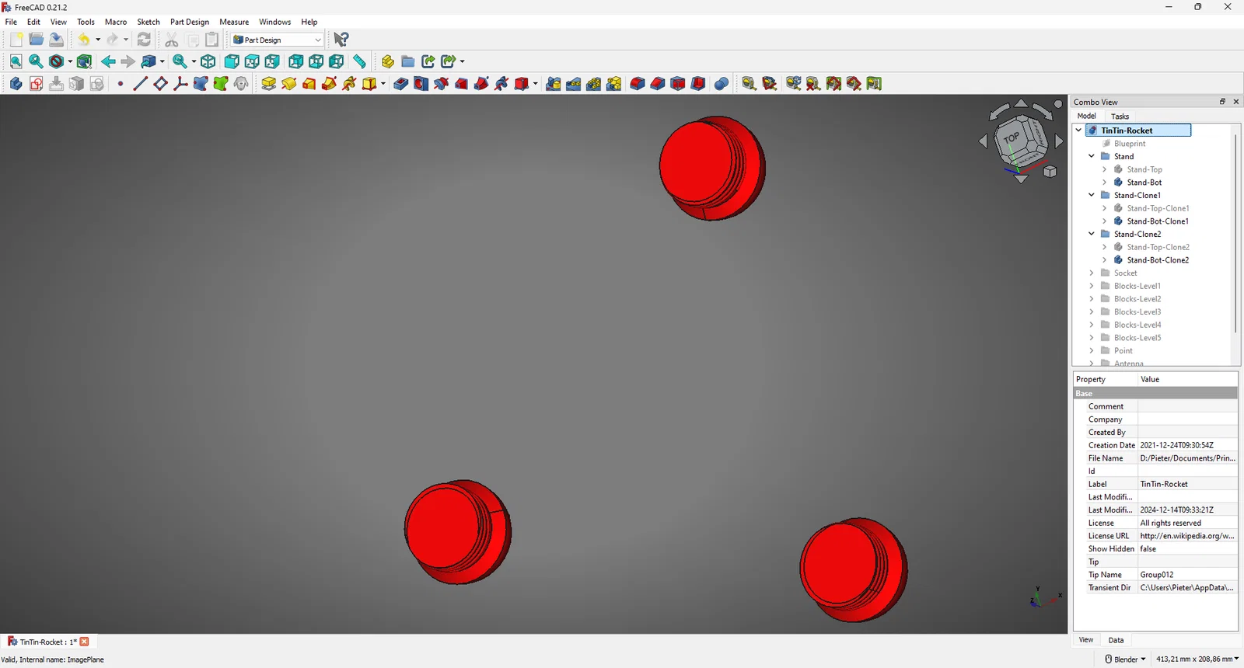Create a new document with the toolbar icon
This screenshot has height=668, width=1244.
click(16, 40)
